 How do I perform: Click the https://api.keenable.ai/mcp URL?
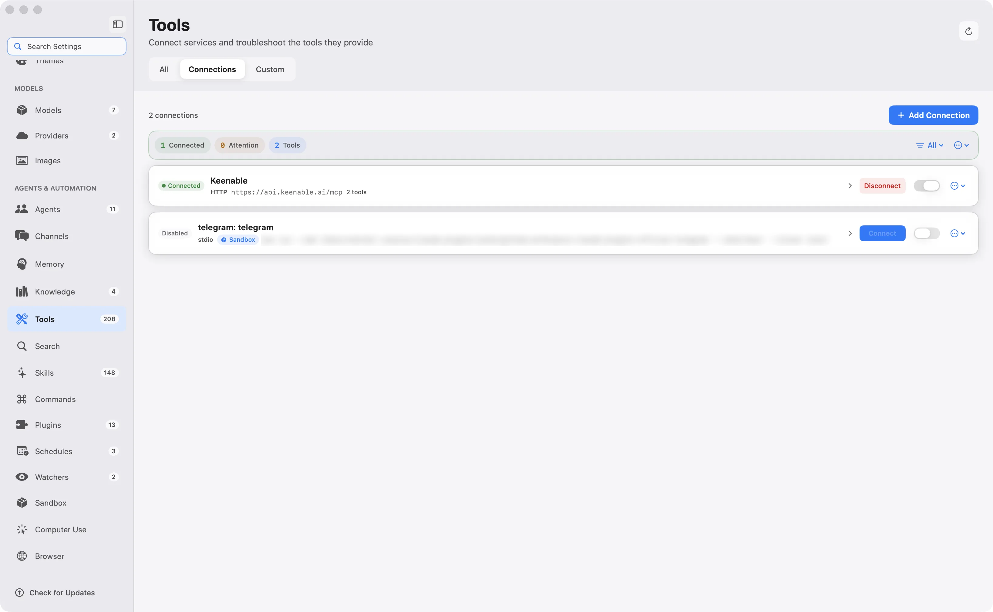pyautogui.click(x=286, y=192)
